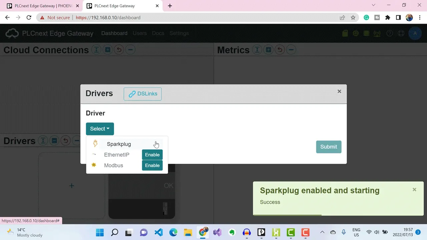Reset the Metrics panel layout

point(280,50)
